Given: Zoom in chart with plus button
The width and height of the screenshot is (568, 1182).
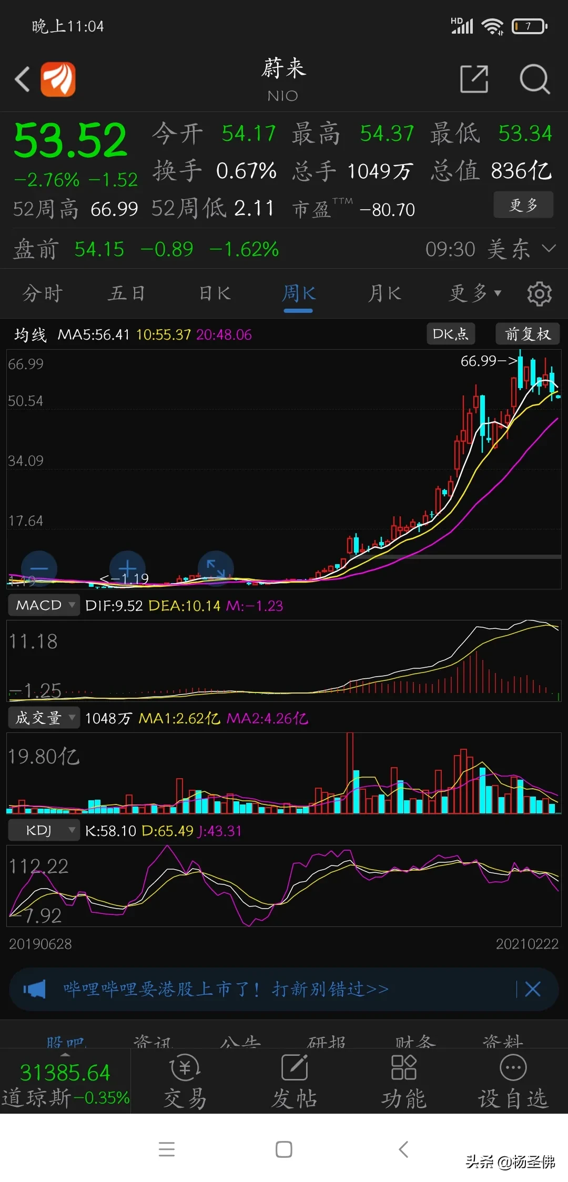Looking at the screenshot, I should pyautogui.click(x=127, y=568).
